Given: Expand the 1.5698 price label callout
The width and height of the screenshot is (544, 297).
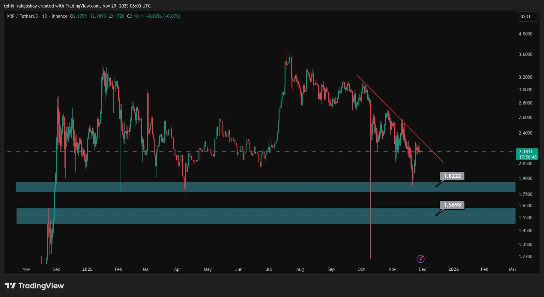Looking at the screenshot, I should click(x=452, y=205).
